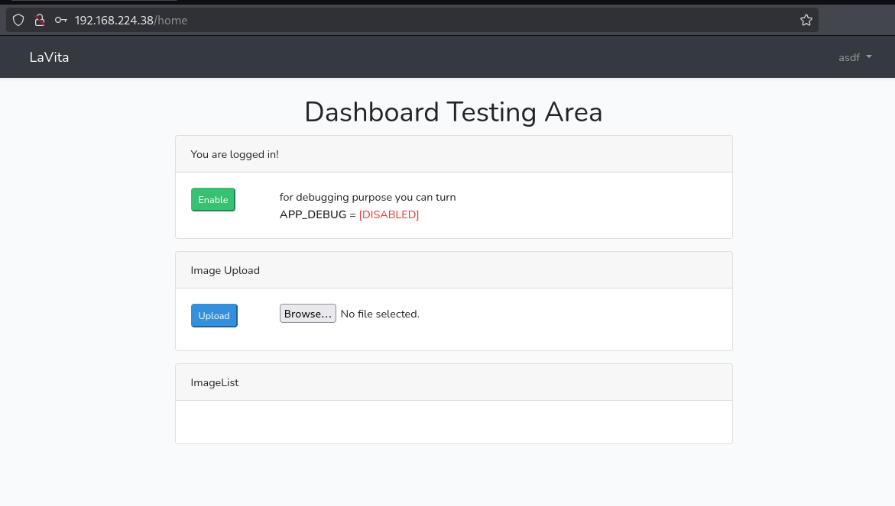
Task: Click the LaVita brand link
Action: (49, 57)
